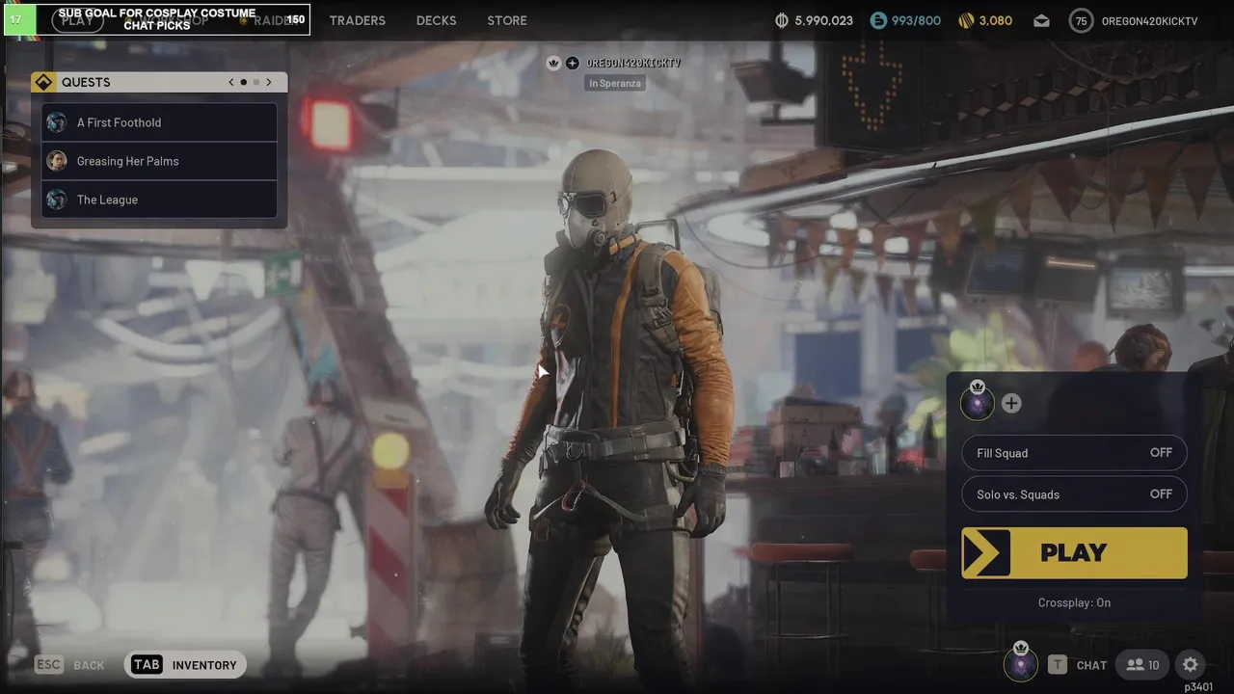Viewport: 1234px width, 694px height.
Task: Click The League trader portrait
Action: [57, 200]
